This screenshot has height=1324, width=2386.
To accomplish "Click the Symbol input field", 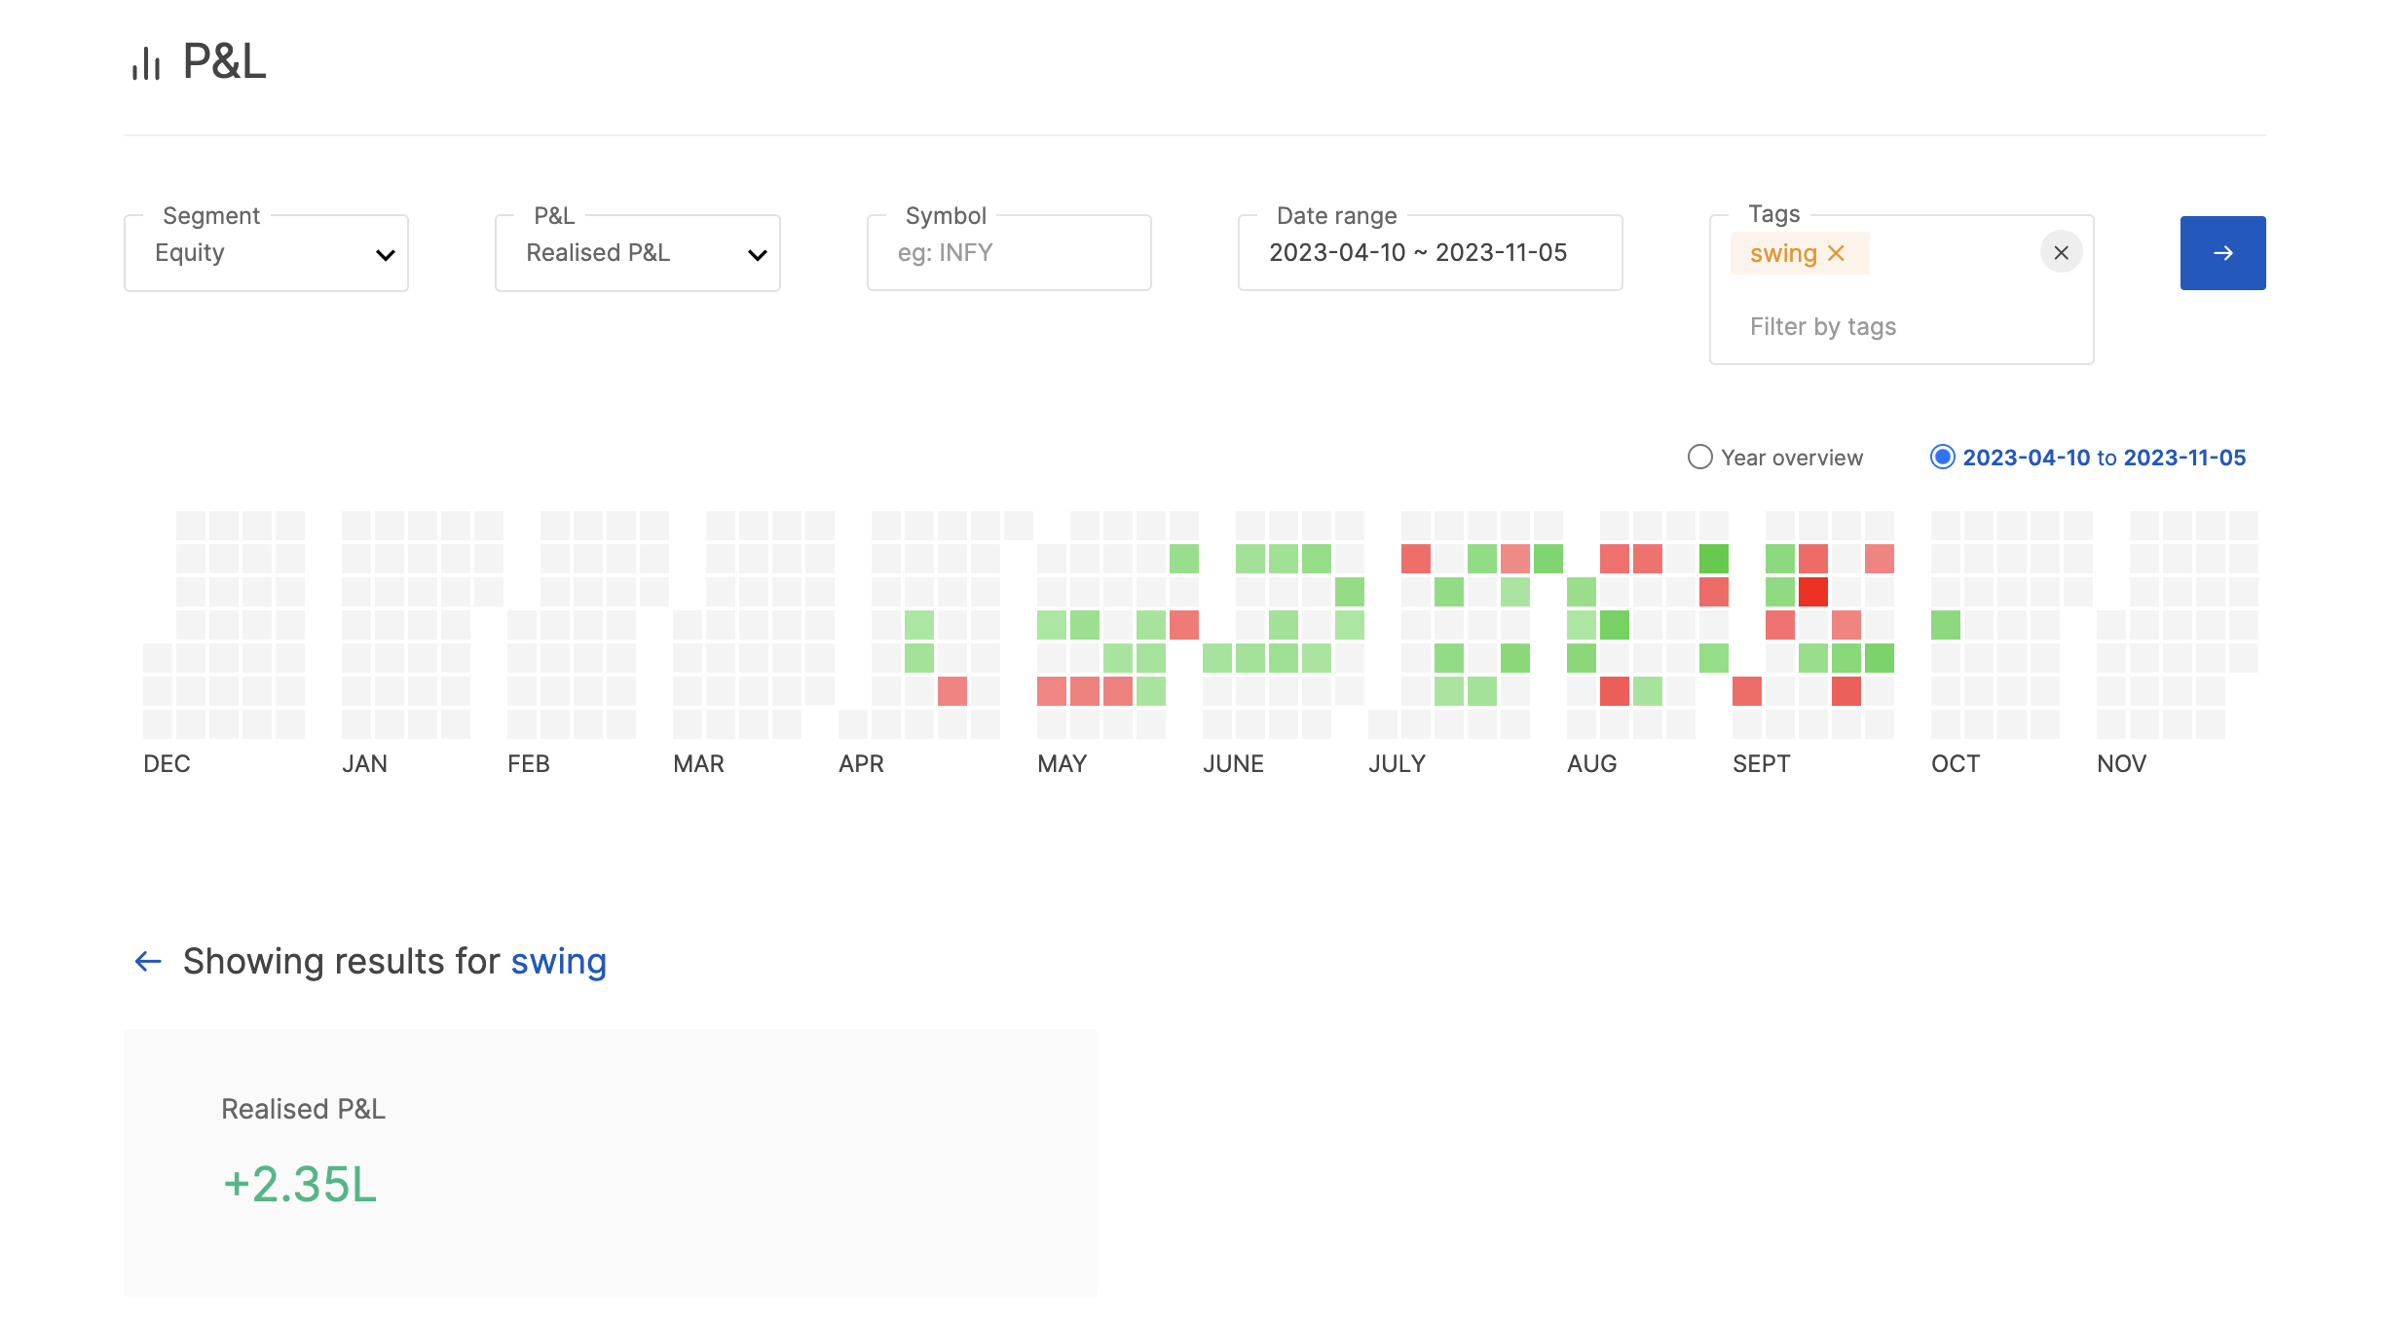I will [1008, 253].
